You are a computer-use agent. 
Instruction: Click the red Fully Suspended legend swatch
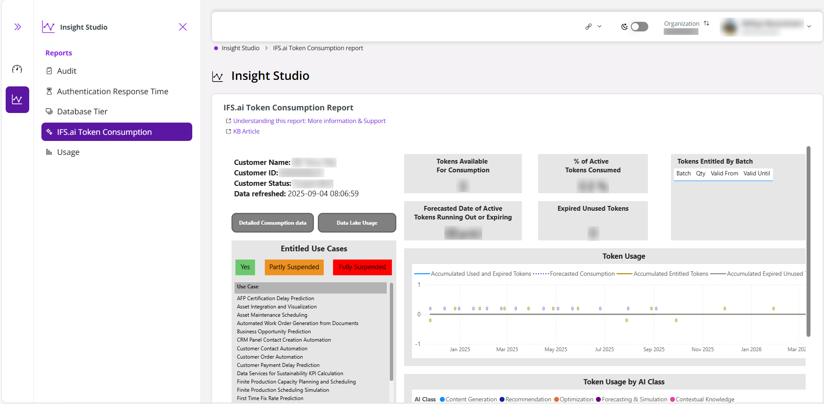click(362, 267)
